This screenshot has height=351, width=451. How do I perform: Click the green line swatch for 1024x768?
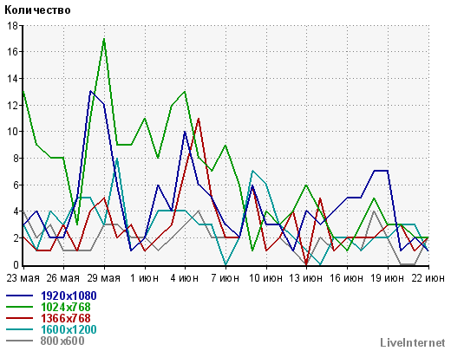[19, 307]
